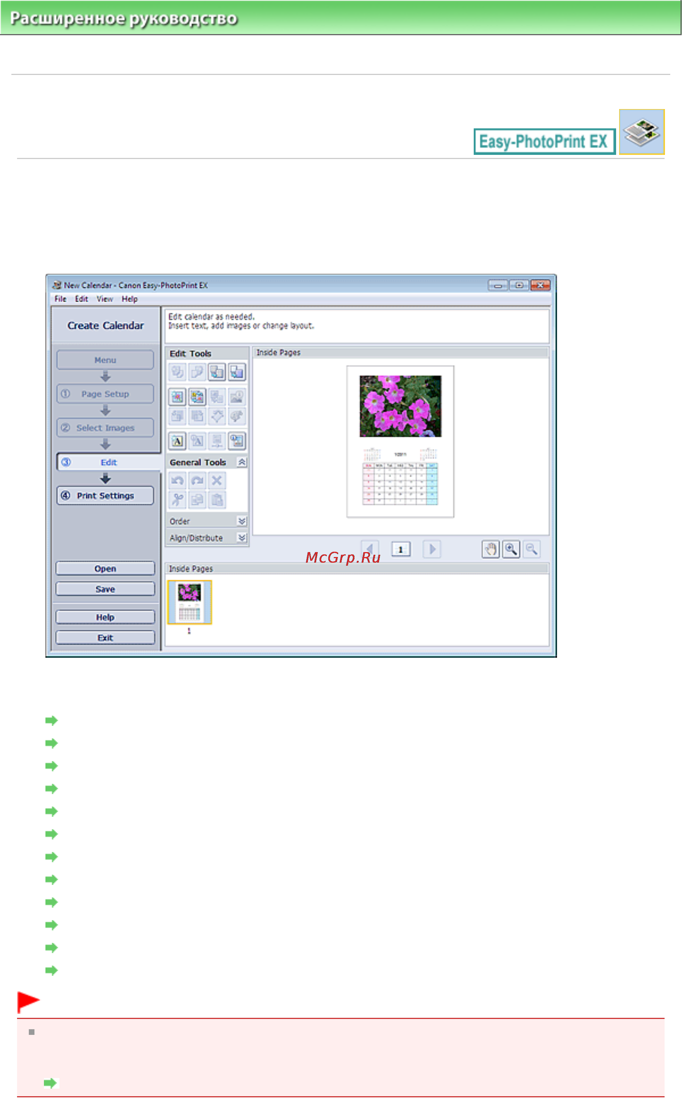This screenshot has width=682, height=1114.
Task: Click the zoom out magnifier icon
Action: (531, 549)
